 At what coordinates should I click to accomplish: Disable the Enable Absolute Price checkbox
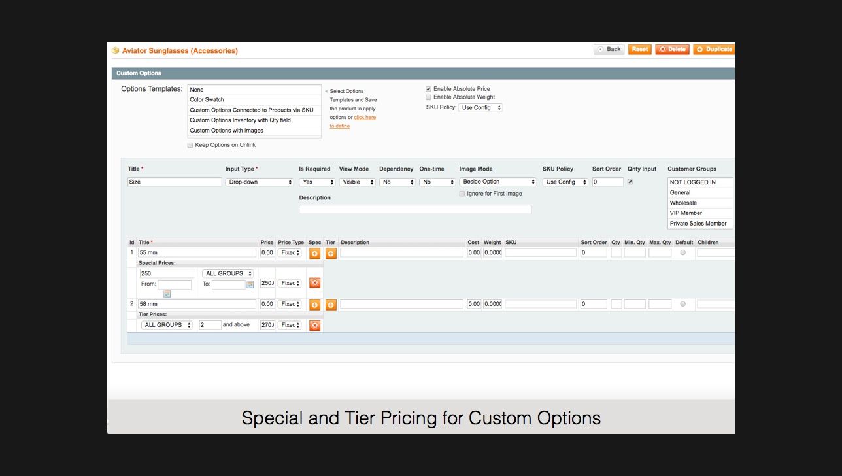428,88
